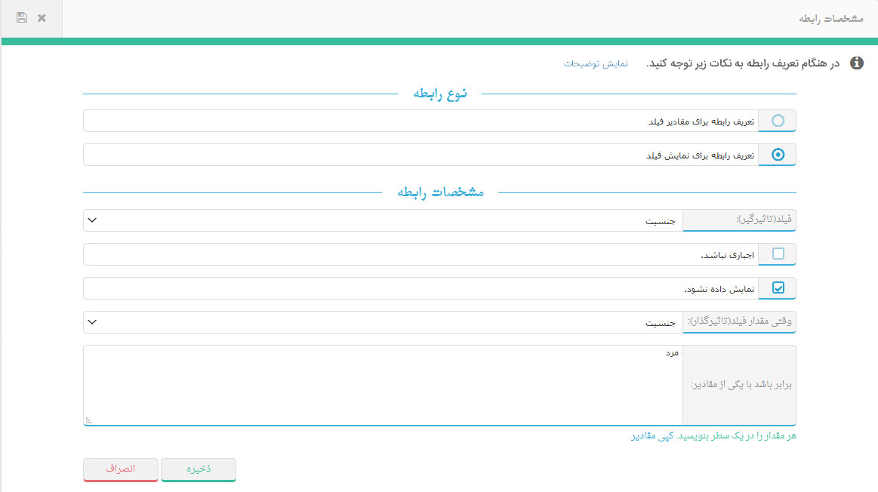
Task: Click the info circle icon beside the notice
Action: pos(857,63)
